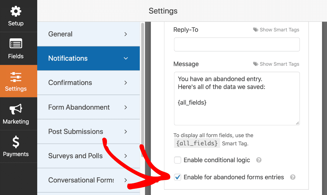The height and width of the screenshot is (195, 327).
Task: Click help icon beside abandoned forms entries
Action: 293,177
